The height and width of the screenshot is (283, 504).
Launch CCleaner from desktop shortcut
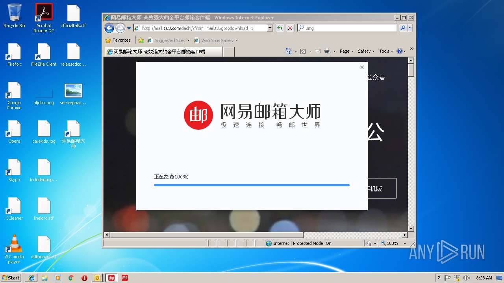pos(14,209)
